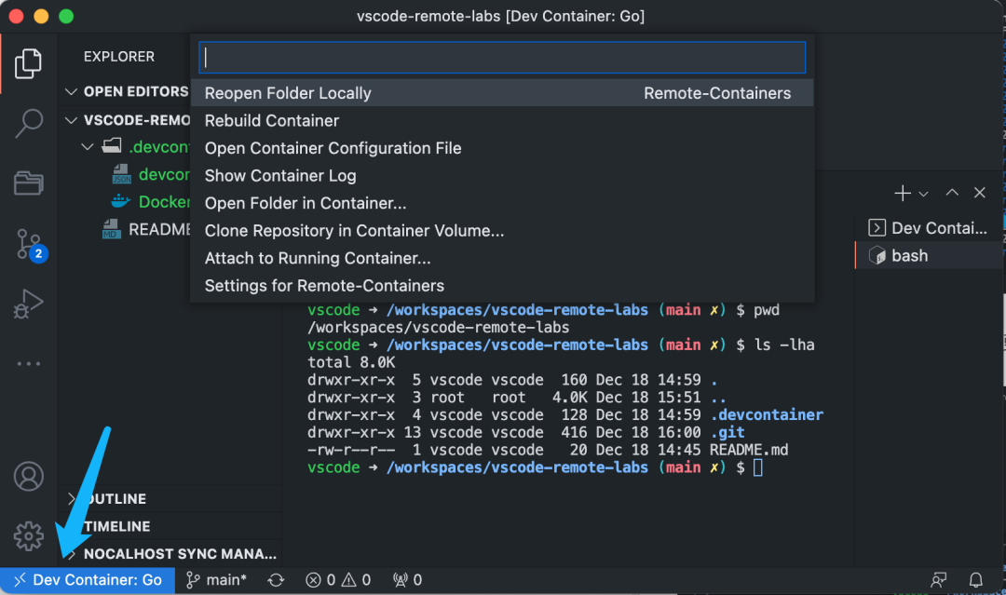This screenshot has height=595, width=1006.
Task: Click the EXPLORER panel title
Action: point(118,57)
